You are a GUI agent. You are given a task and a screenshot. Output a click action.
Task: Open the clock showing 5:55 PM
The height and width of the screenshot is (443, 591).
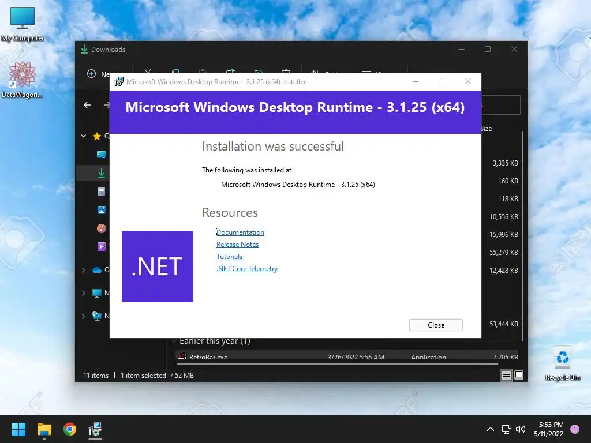pos(549,429)
